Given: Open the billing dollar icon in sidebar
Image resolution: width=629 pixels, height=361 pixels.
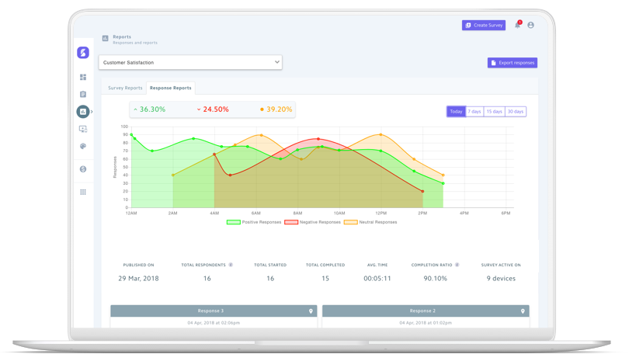Looking at the screenshot, I should pyautogui.click(x=83, y=169).
